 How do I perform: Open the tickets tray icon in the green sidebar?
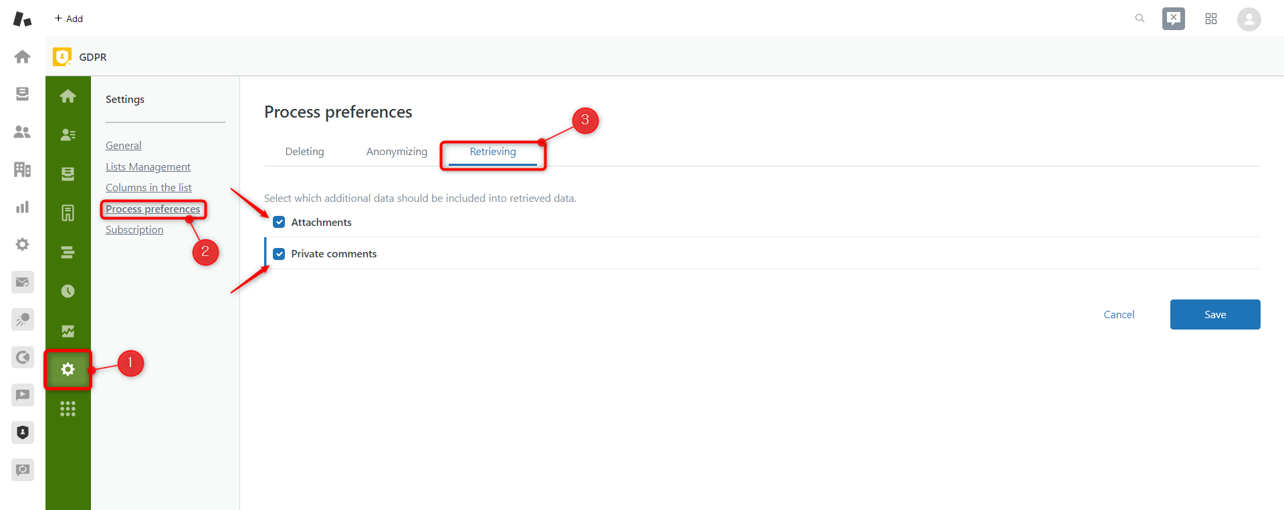68,174
